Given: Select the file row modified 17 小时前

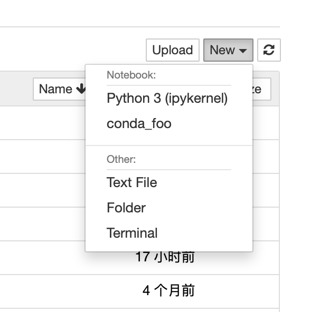Looking at the screenshot, I should [42, 257].
